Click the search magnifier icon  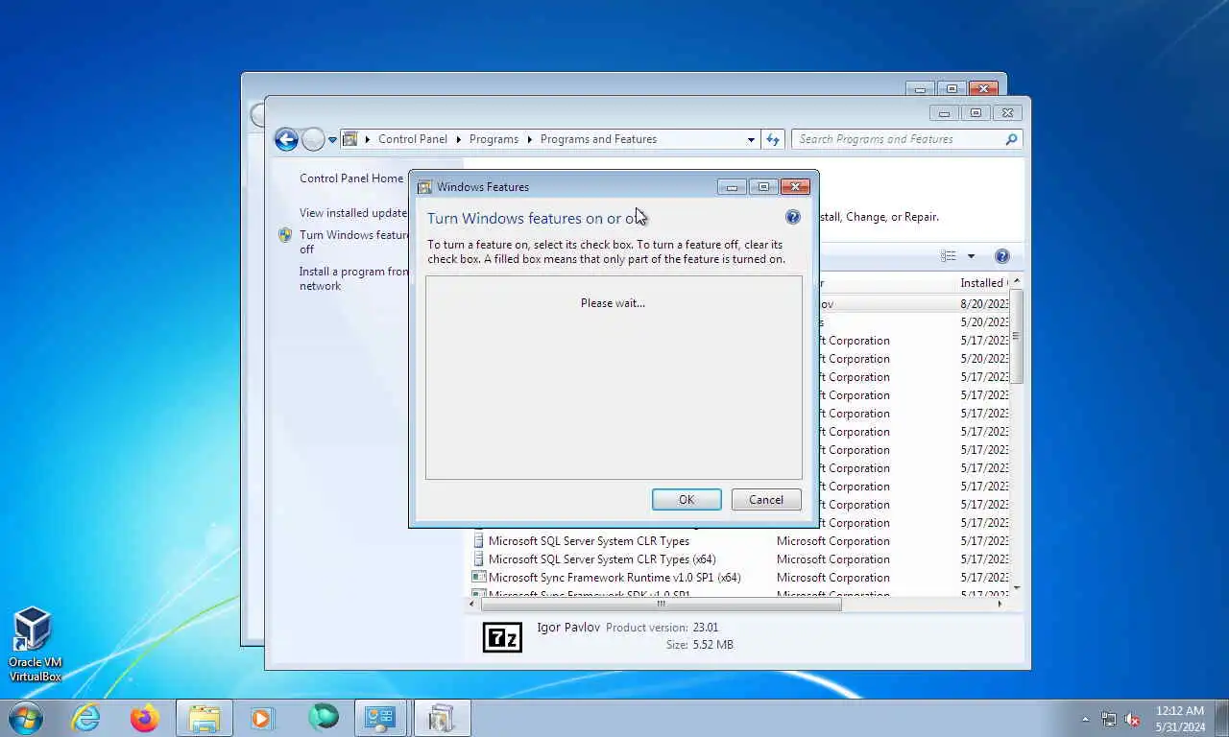click(1011, 139)
